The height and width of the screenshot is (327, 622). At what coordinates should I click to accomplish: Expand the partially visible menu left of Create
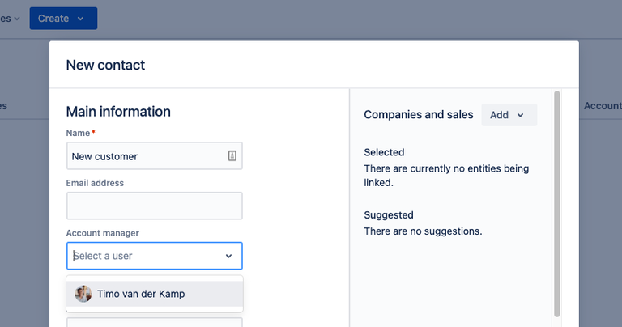pyautogui.click(x=10, y=19)
